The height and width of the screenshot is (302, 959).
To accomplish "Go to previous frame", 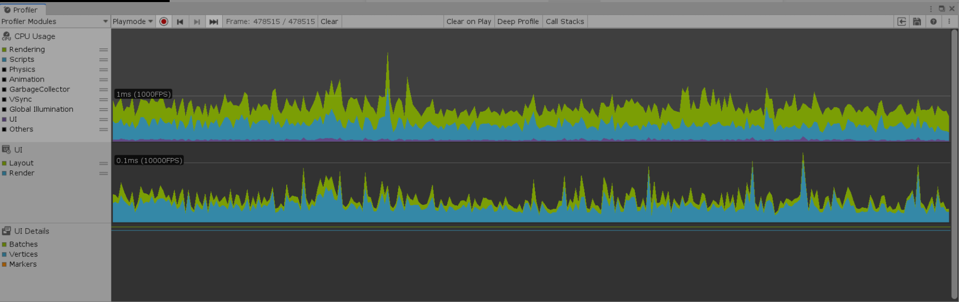I will pyautogui.click(x=180, y=21).
